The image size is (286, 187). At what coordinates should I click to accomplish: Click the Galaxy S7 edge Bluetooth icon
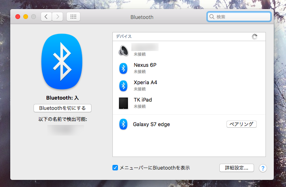(x=123, y=124)
